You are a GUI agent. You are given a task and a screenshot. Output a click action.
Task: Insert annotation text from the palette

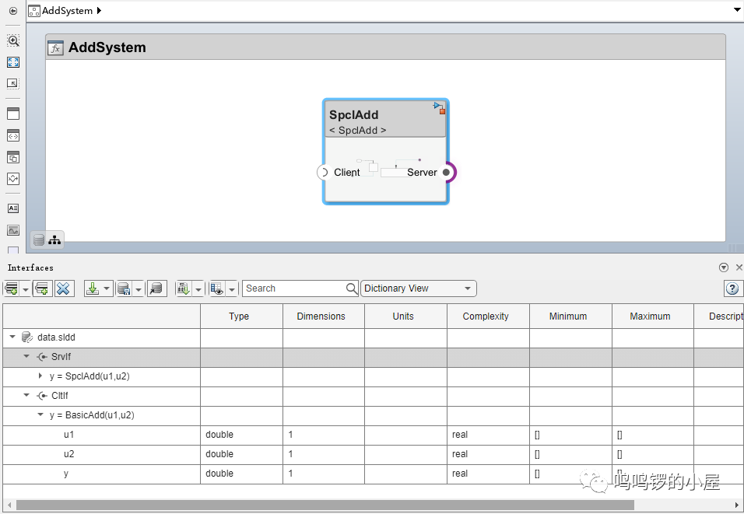coord(13,208)
